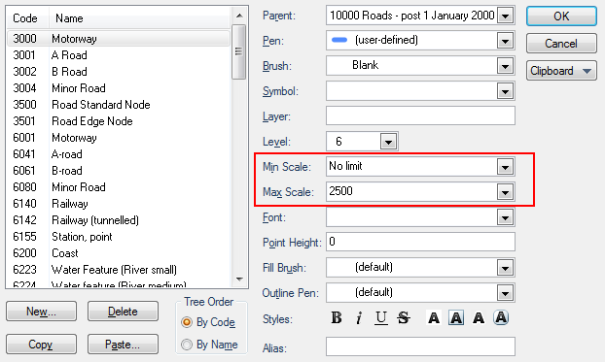Viewport: 605px width, 362px height.
Task: Click the list scrollbar down arrow
Action: click(239, 280)
